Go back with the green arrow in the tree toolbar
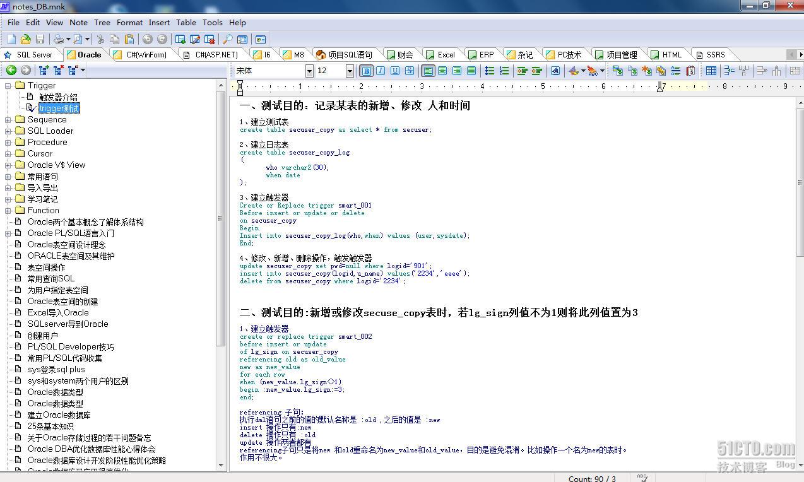Screen dimensions: 804x482 [11, 70]
